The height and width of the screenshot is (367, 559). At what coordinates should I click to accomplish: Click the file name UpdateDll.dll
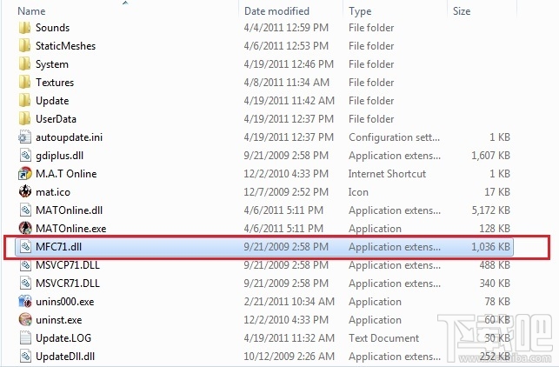pyautogui.click(x=65, y=356)
